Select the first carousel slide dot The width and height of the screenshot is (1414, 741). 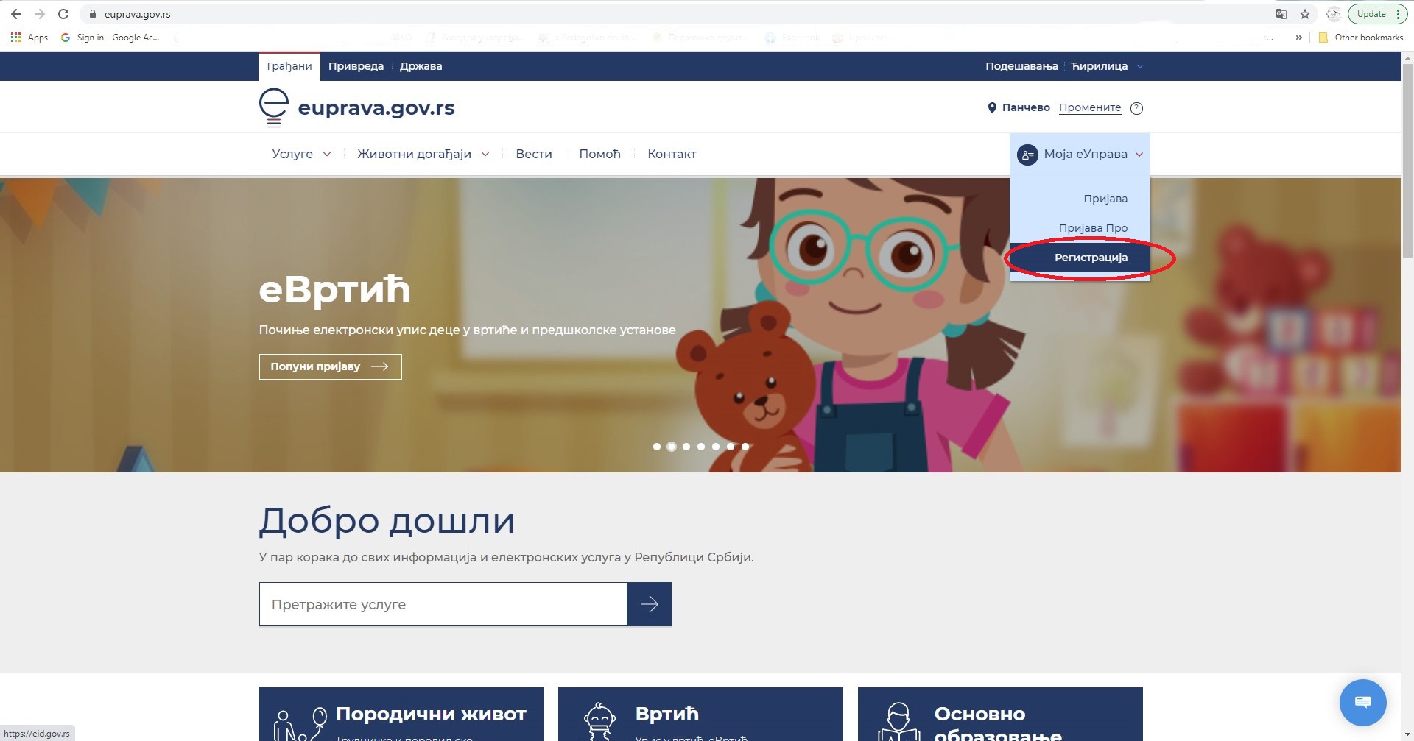pos(657,447)
